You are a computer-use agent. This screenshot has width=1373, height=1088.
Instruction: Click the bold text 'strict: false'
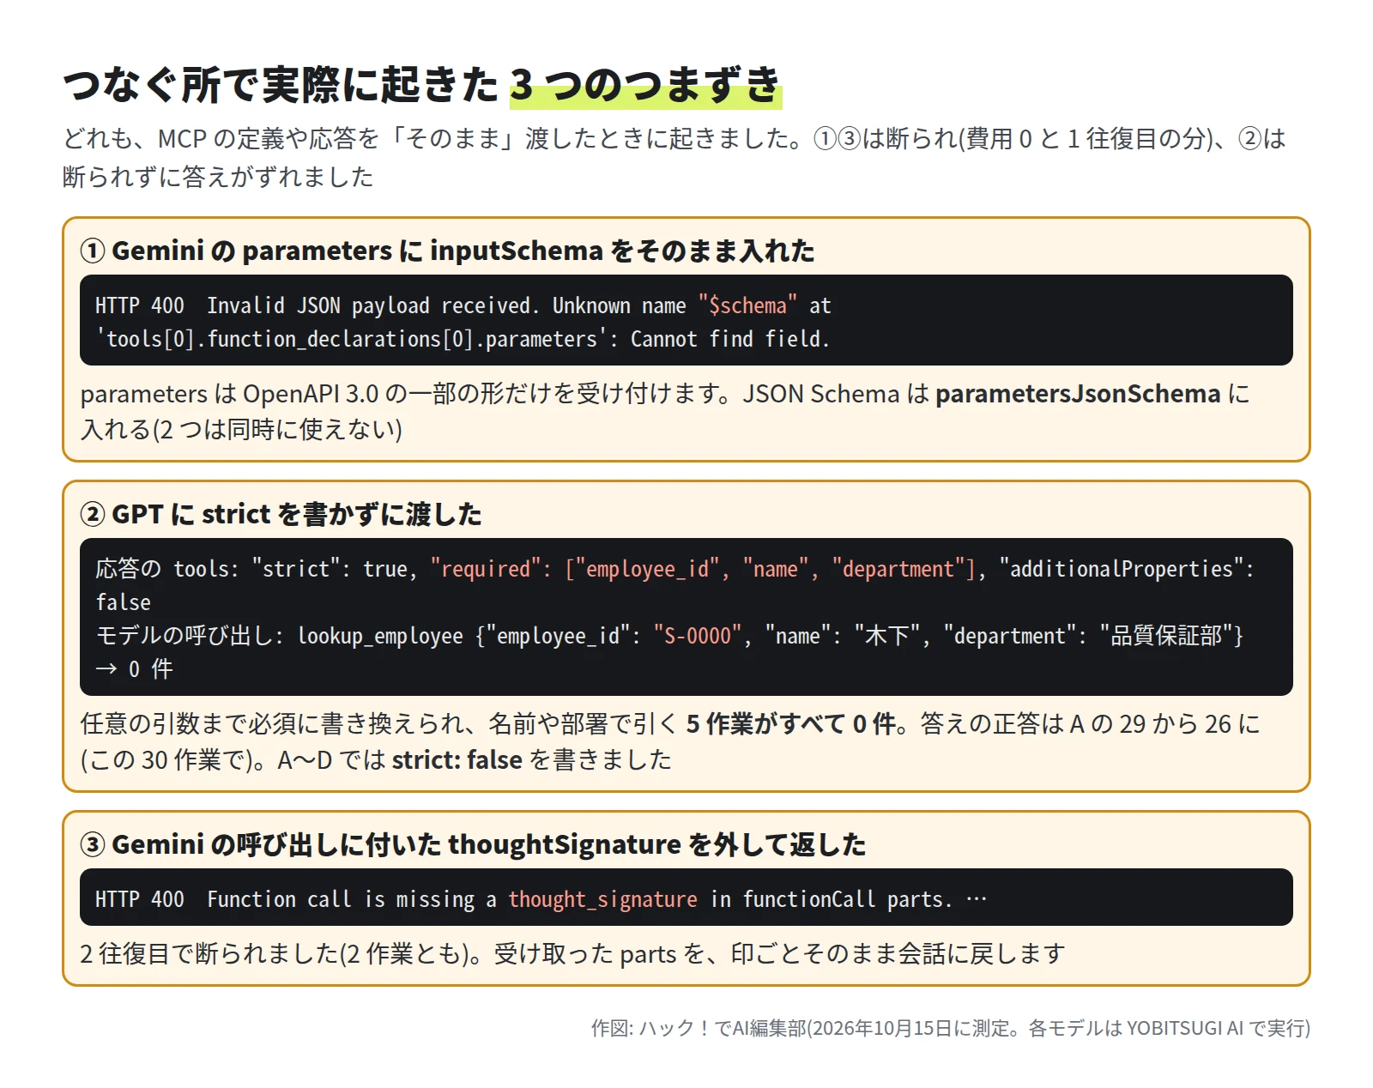tap(457, 760)
